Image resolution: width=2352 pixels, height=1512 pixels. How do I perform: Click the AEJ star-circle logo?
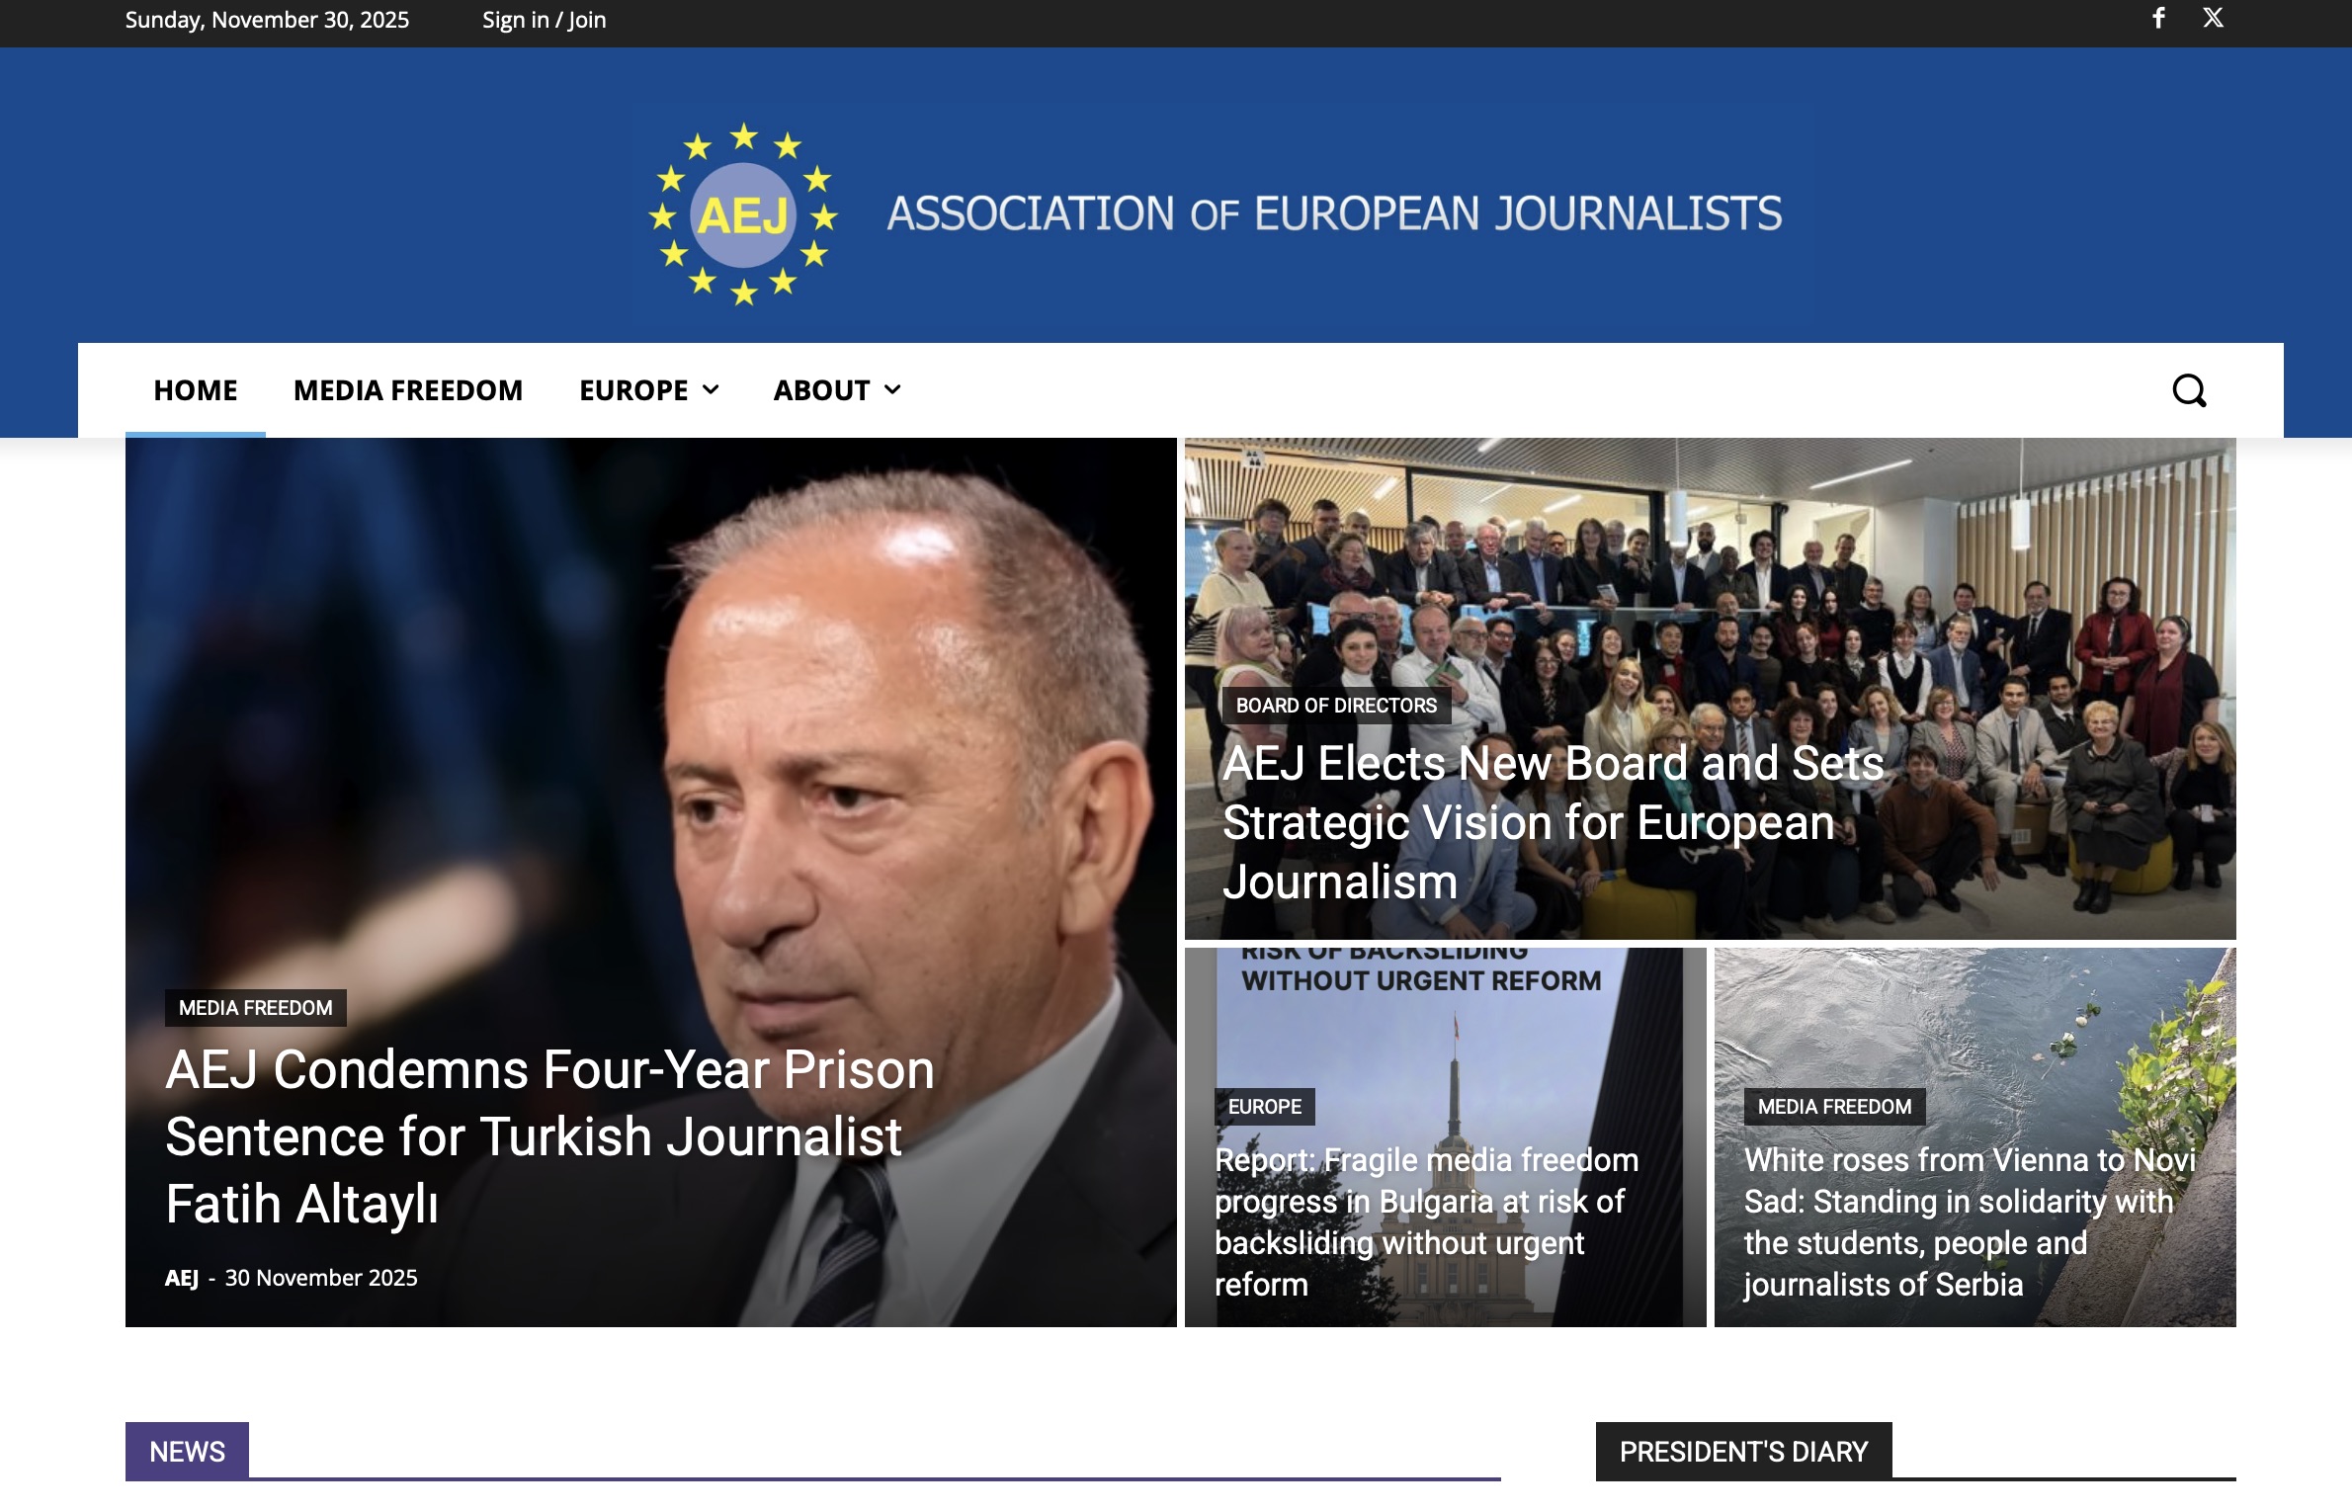click(743, 213)
